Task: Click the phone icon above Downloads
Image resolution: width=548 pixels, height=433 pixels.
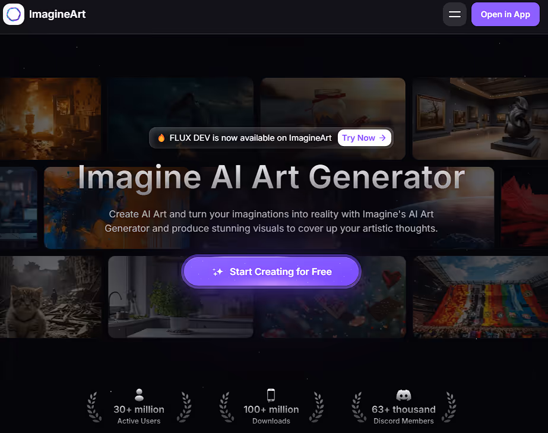Action: (x=271, y=395)
